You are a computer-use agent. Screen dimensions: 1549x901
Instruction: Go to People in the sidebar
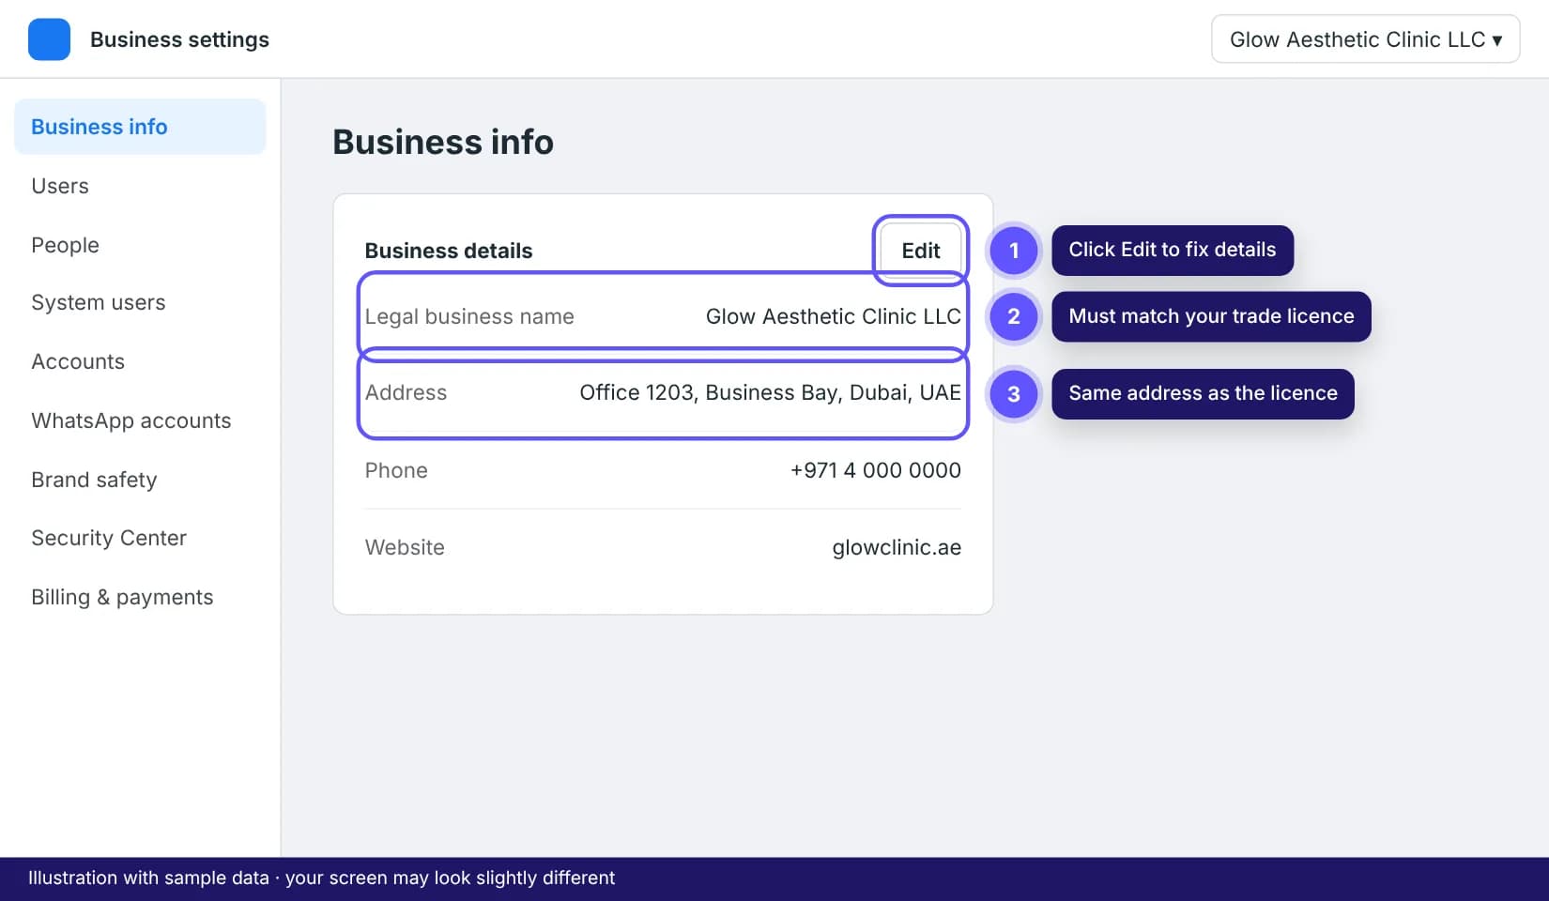point(65,245)
